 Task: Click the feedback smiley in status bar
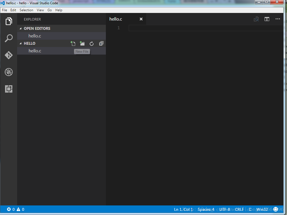(275, 209)
